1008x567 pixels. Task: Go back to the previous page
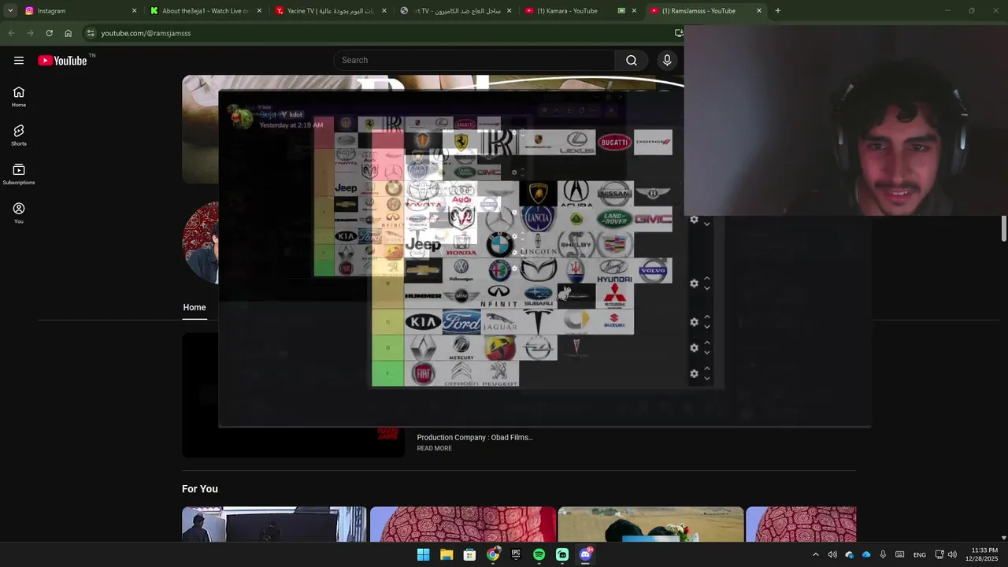(11, 33)
